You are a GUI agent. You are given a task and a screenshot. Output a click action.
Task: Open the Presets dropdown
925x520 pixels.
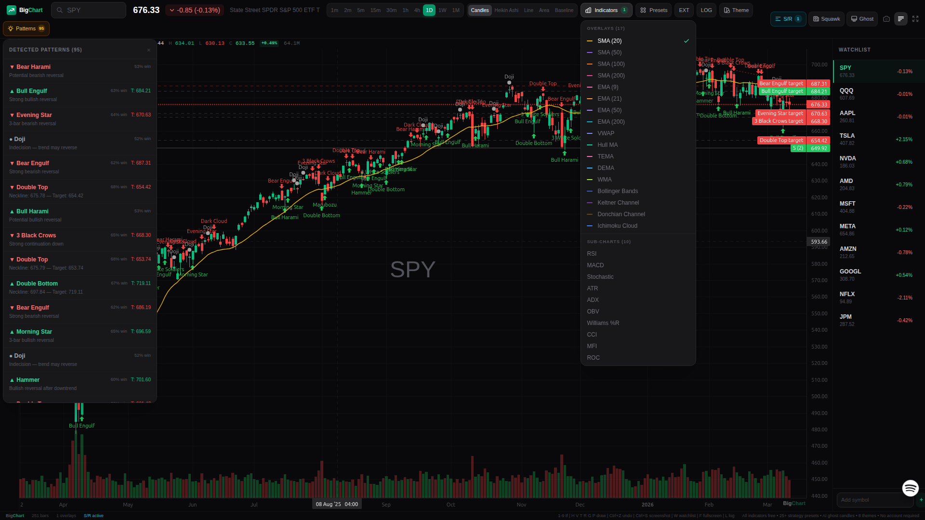653,10
